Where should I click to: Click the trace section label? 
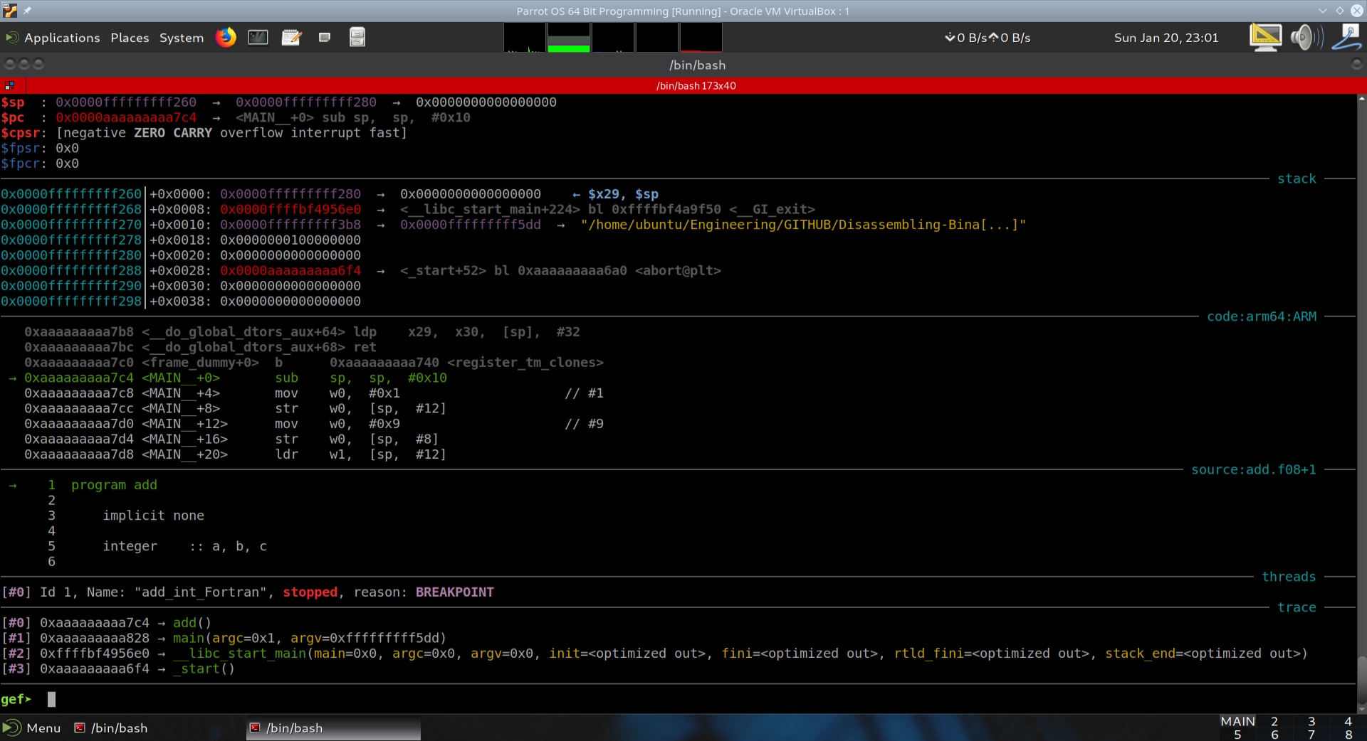tap(1297, 607)
